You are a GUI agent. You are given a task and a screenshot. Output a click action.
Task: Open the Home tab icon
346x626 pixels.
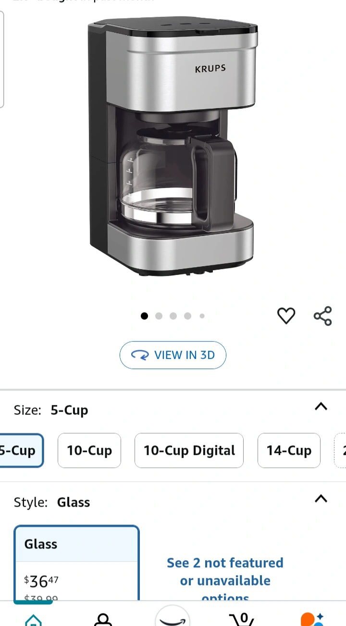(x=33, y=619)
